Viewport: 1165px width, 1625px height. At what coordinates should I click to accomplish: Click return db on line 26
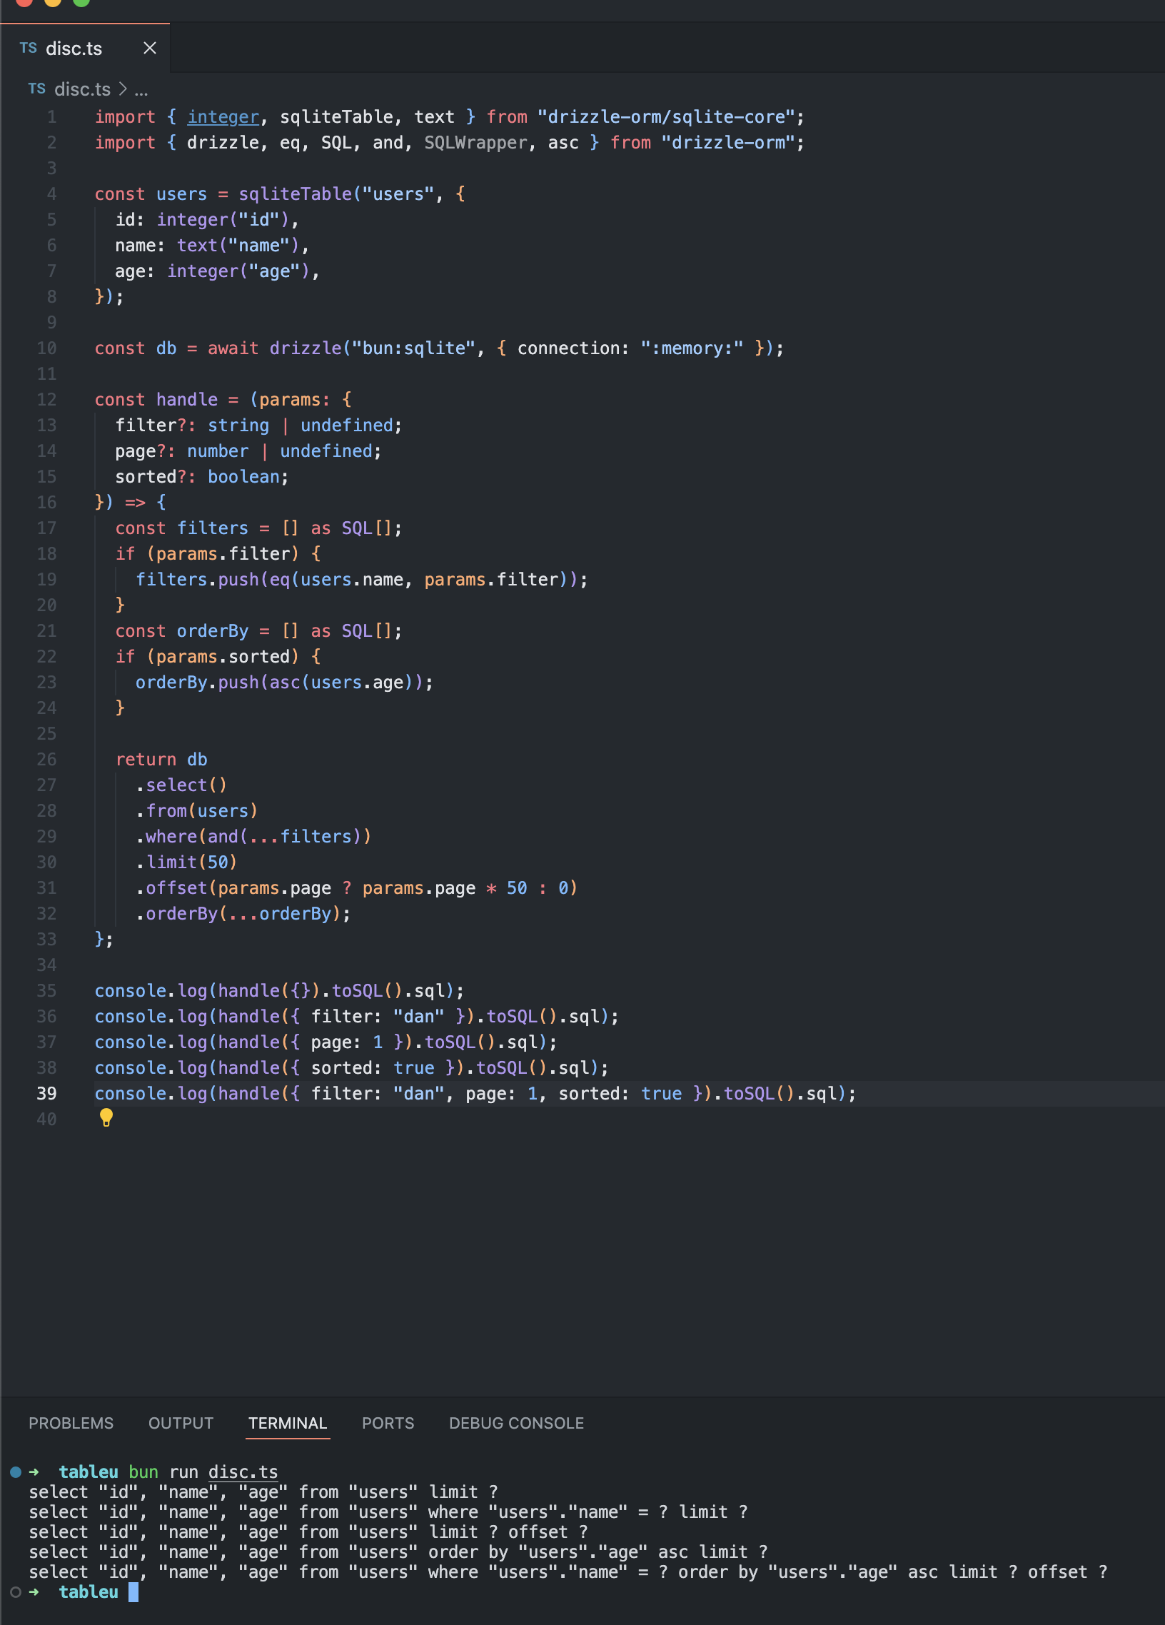point(161,760)
